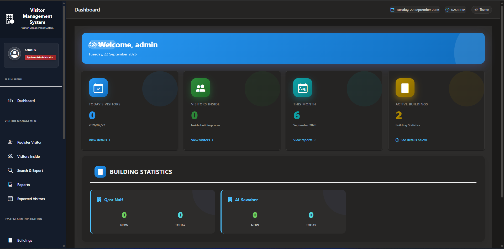Click the admin user avatar icon
This screenshot has height=249, width=504.
(15, 54)
